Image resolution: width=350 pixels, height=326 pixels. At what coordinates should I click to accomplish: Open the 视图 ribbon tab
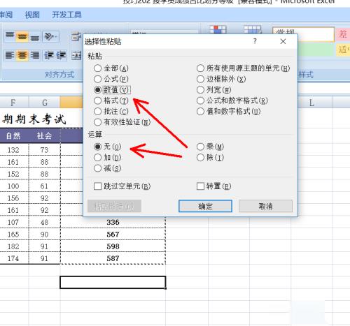tap(32, 15)
